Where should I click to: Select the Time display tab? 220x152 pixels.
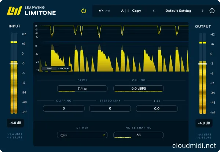[x=49, y=68]
